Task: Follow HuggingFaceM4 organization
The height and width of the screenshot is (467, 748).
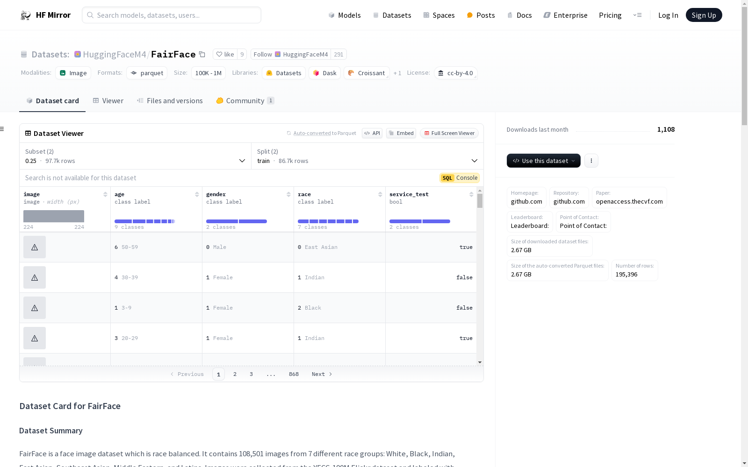Action: (x=291, y=54)
